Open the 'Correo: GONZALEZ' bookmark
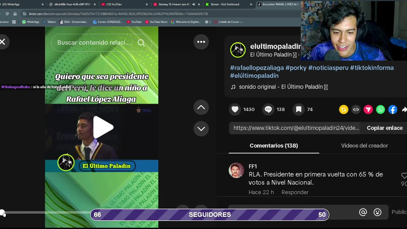This screenshot has width=407, height=229. point(107,22)
